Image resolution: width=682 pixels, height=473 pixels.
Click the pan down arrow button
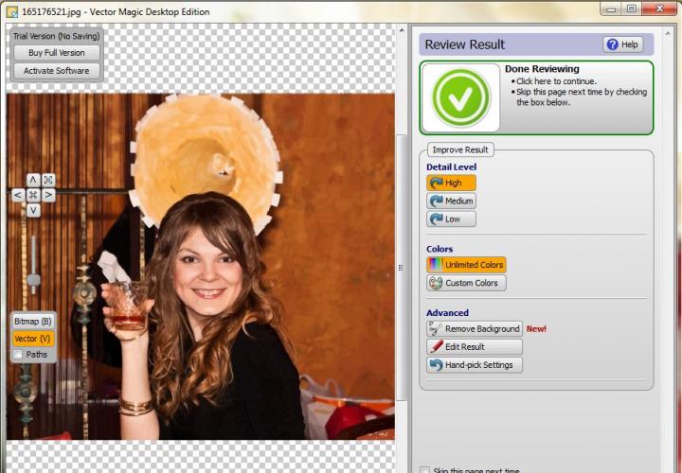(x=33, y=210)
